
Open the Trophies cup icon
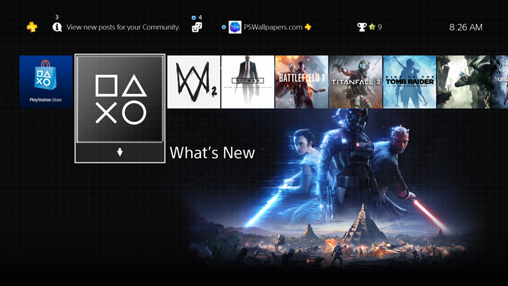[361, 27]
